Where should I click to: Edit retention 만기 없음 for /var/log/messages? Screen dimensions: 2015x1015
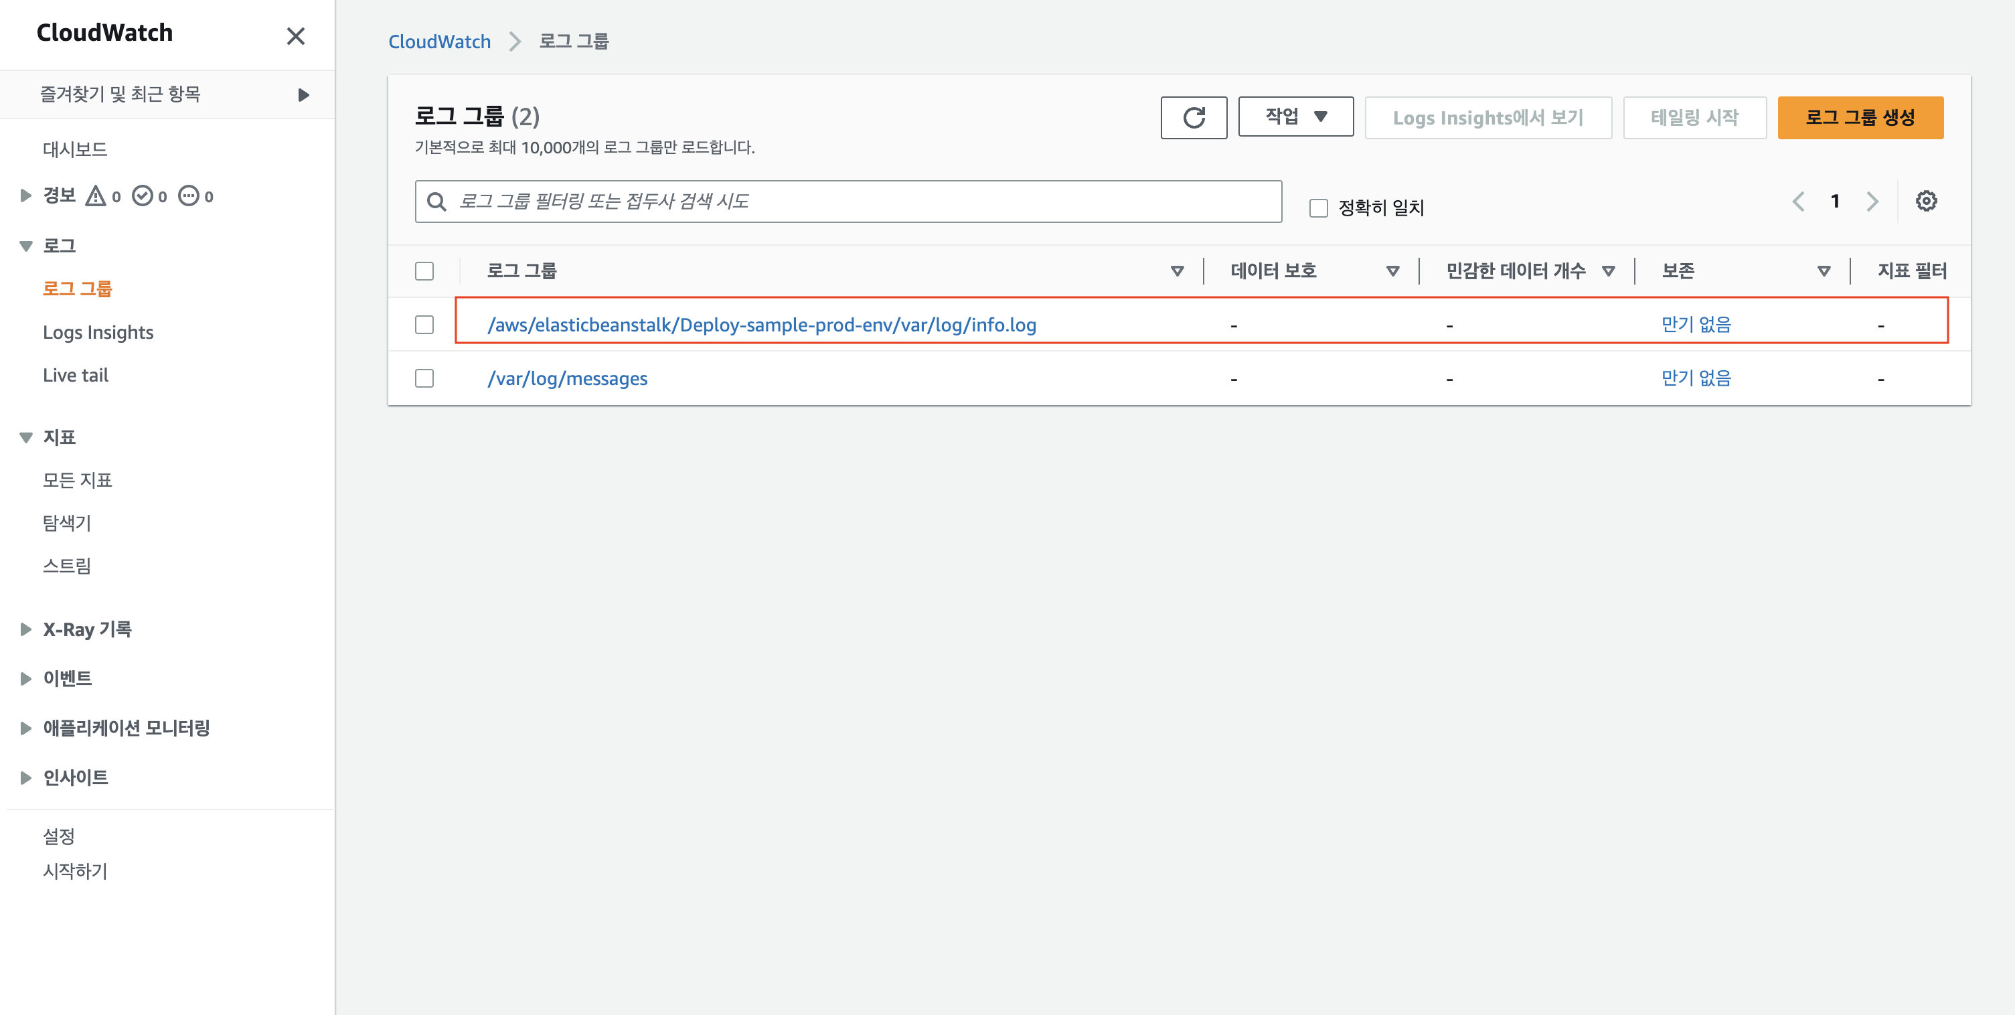[x=1696, y=378]
